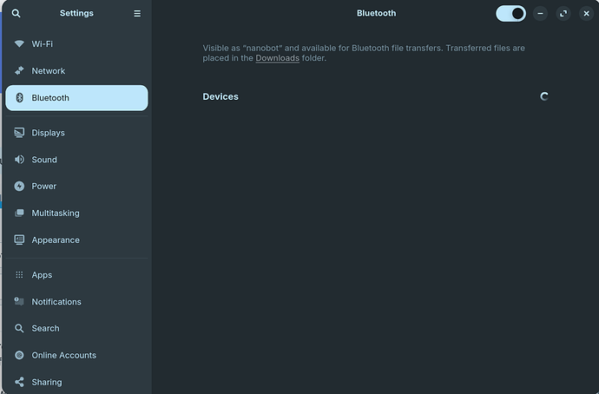Click the Devices loading spinner
Image resolution: width=599 pixels, height=394 pixels.
(544, 96)
